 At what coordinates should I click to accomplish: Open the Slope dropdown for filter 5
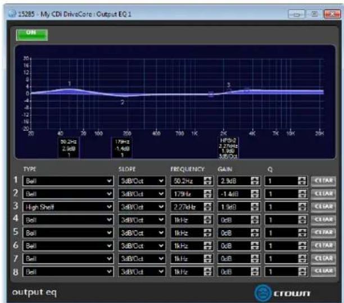[x=142, y=233]
